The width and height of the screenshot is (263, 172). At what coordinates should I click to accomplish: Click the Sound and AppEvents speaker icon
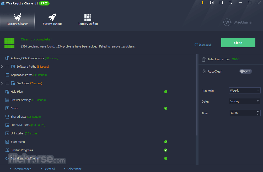click(7, 158)
